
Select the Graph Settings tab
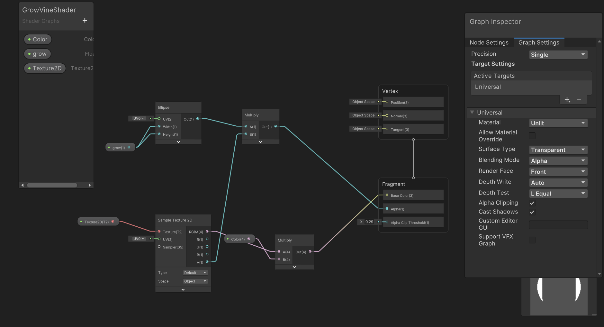(x=539, y=42)
